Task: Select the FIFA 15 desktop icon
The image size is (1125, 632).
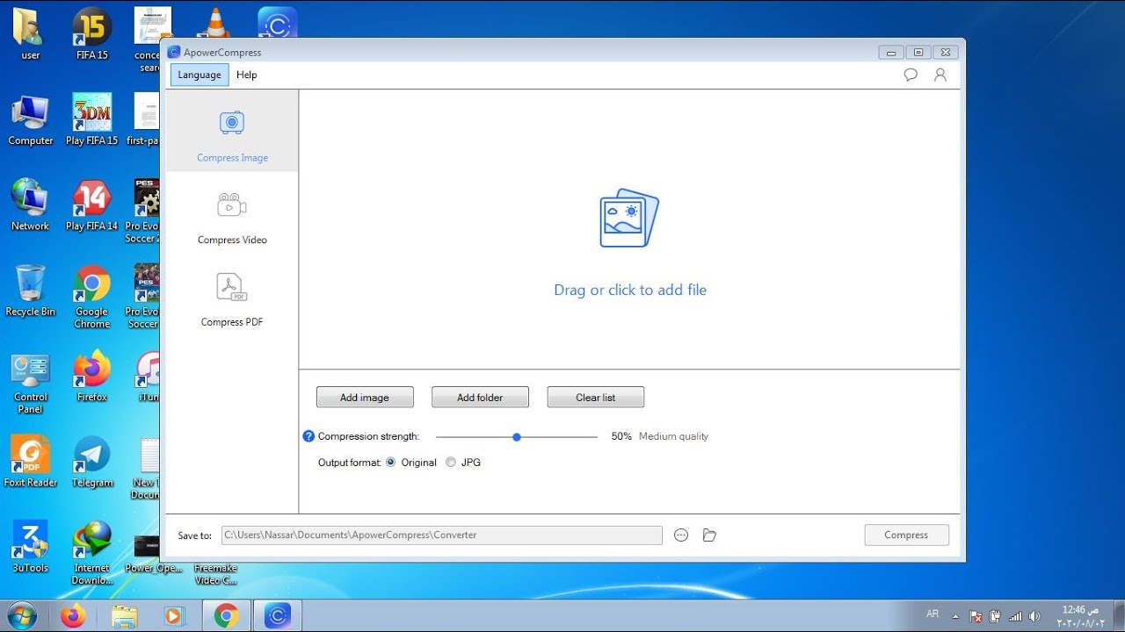Action: (91, 33)
